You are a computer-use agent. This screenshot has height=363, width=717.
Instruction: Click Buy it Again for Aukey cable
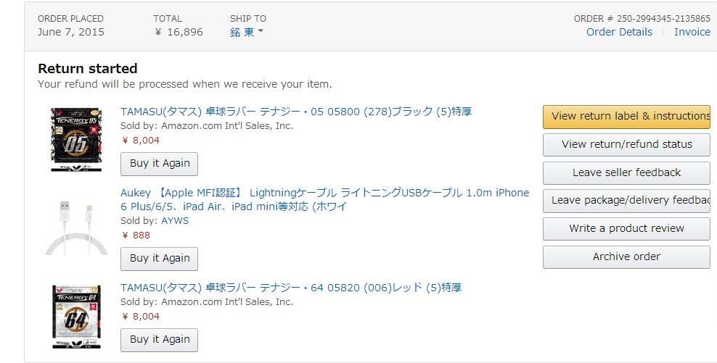tap(159, 259)
